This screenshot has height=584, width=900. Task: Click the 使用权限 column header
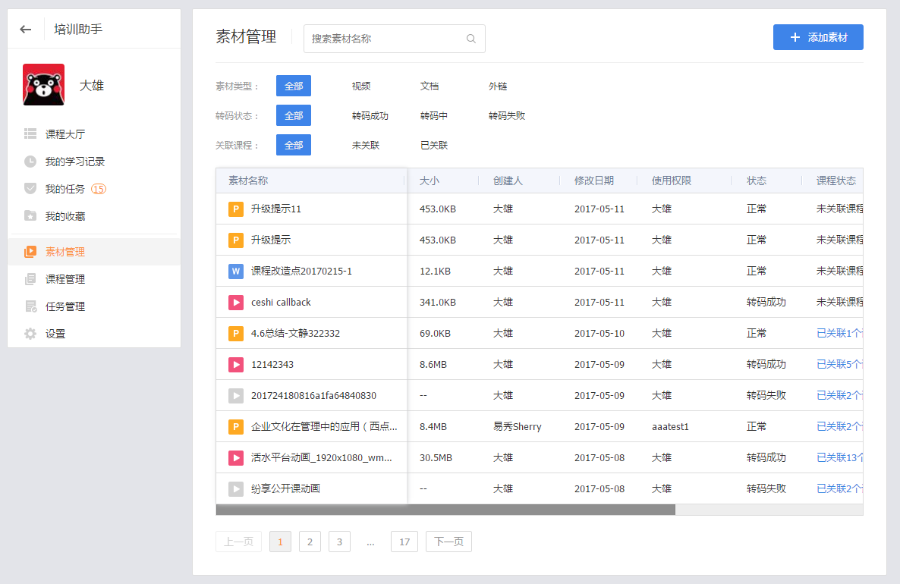[x=672, y=181]
